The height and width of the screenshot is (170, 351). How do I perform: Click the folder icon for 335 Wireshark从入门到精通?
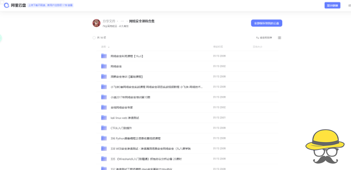pyautogui.click(x=104, y=159)
